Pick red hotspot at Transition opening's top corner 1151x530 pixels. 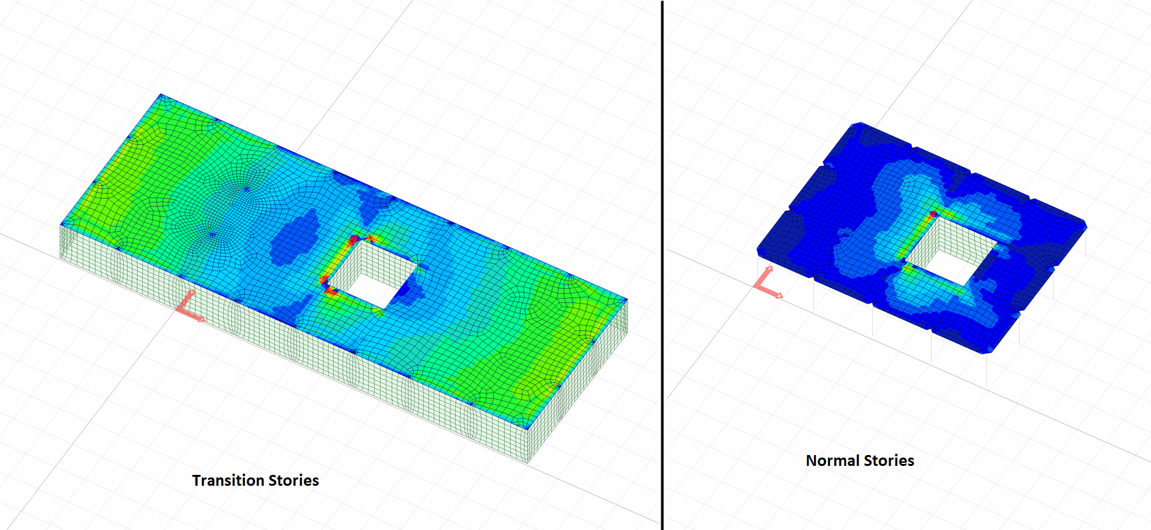[353, 240]
